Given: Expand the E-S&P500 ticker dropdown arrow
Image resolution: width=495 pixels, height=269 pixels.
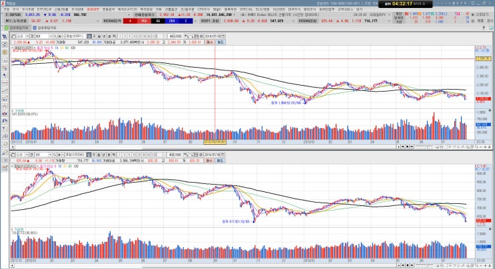Looking at the screenshot, I should [x=129, y=15].
